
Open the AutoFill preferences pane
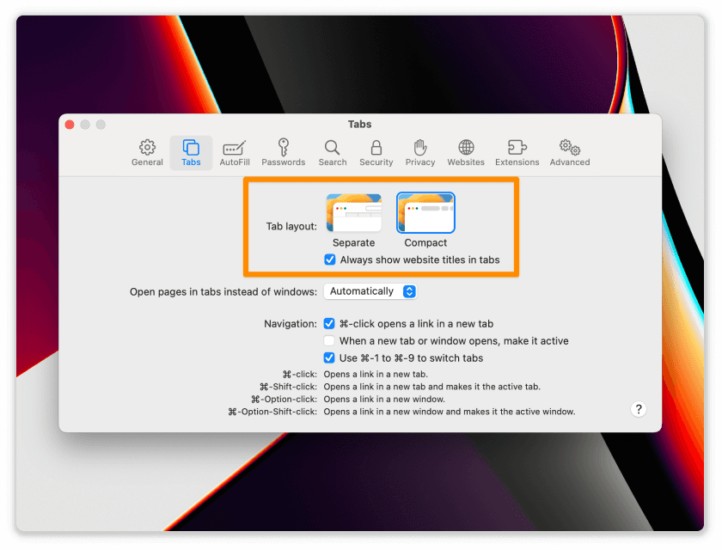235,153
